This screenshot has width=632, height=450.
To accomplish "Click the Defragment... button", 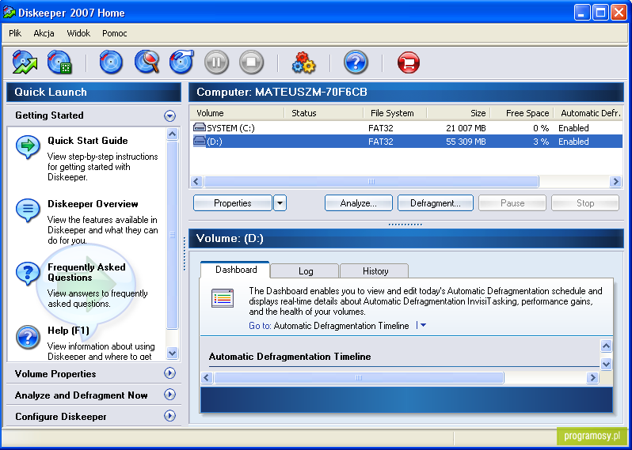I will point(436,203).
